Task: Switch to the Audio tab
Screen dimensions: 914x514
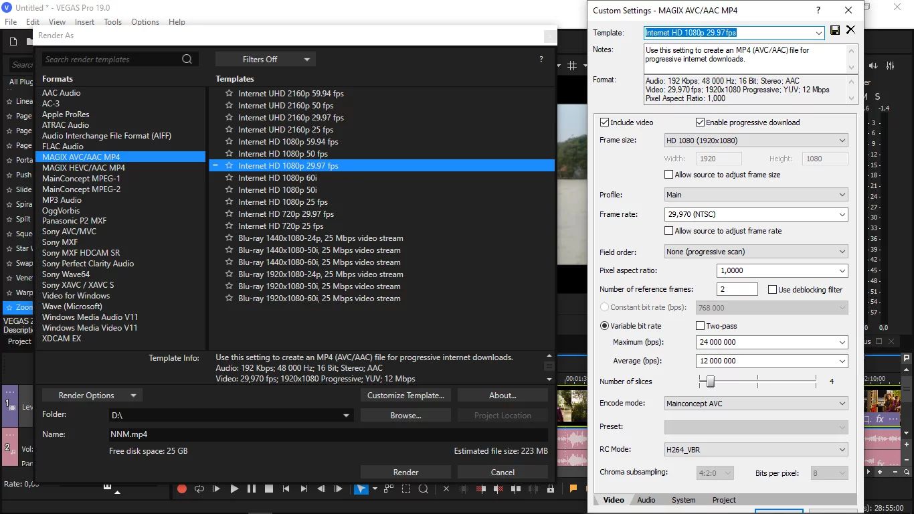Action: click(646, 500)
